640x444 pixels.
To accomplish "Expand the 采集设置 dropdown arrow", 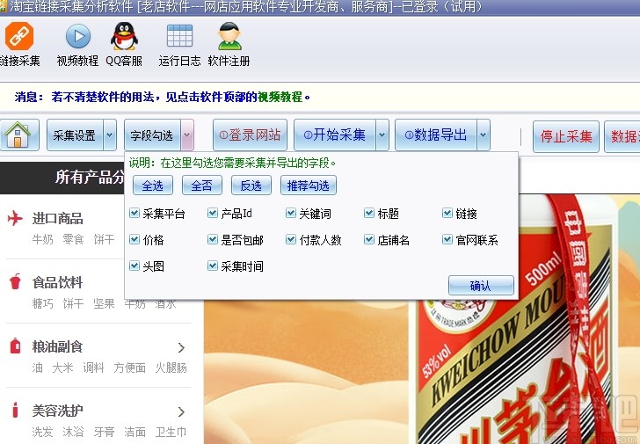I will tap(110, 135).
